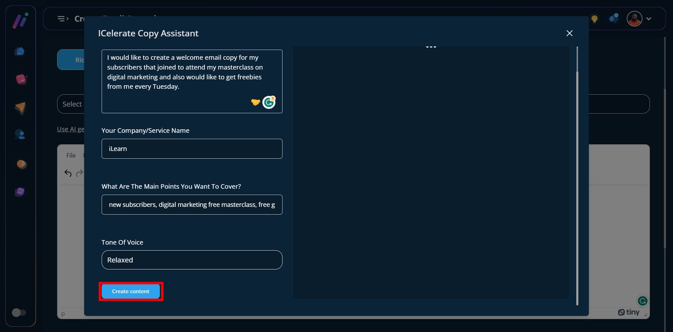Select the orange paper plane sidebar icon
673x332 pixels.
coord(20,108)
